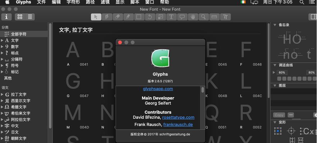Expand the 数字 category
The height and width of the screenshot is (143, 317).
point(2,47)
